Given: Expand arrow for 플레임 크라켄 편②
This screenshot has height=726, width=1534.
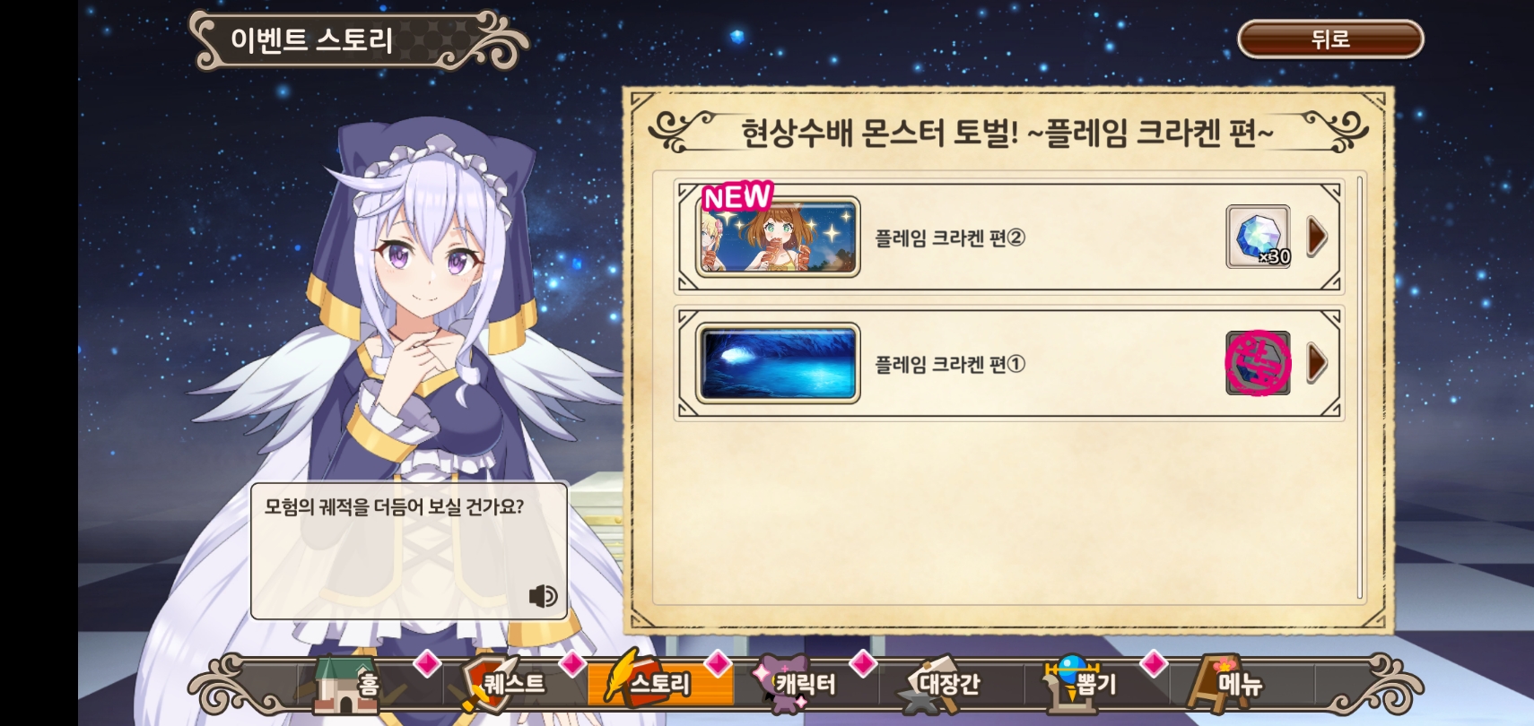Looking at the screenshot, I should [x=1317, y=237].
